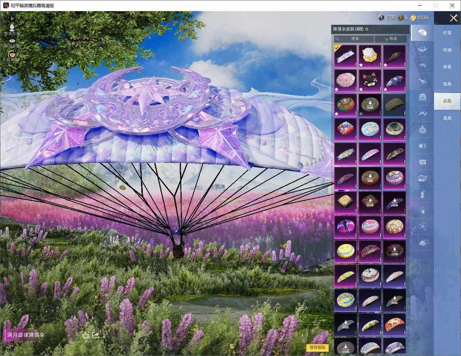Viewport: 461px width, 356px height.
Task: Toggle the 展示设置 eye display setting
Action: [12, 43]
